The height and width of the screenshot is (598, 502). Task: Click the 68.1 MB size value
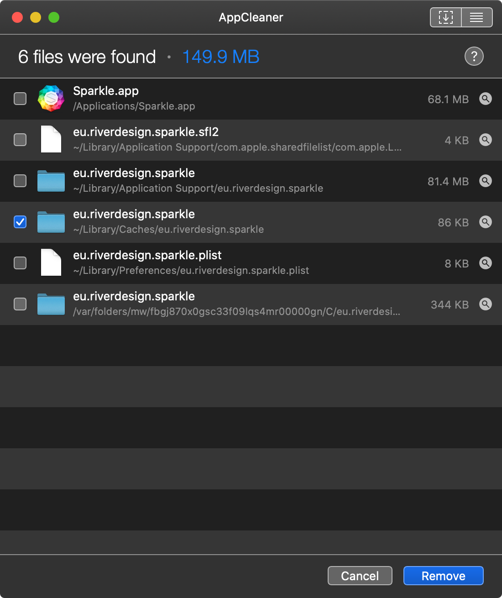(x=448, y=99)
